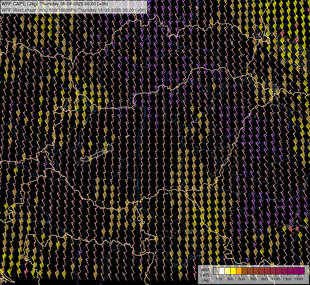Click the J/kg unit text in legend
The width and height of the screenshot is (310, 285).
tap(205, 280)
